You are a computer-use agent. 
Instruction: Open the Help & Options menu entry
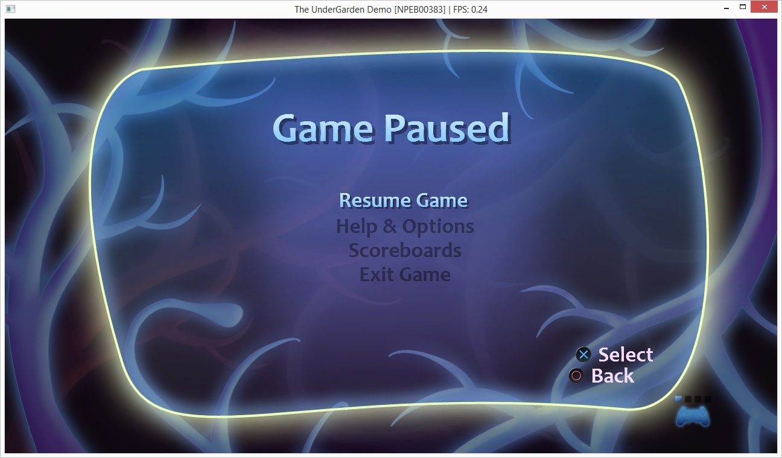(405, 226)
